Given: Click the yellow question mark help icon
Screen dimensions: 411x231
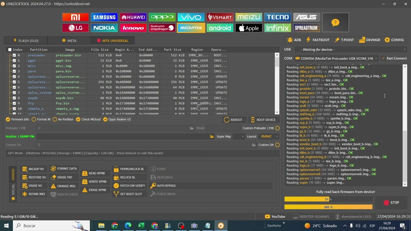Looking at the screenshot, I should 335,22.
